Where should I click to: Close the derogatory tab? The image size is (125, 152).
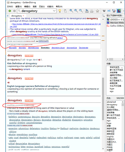(24, 16)
